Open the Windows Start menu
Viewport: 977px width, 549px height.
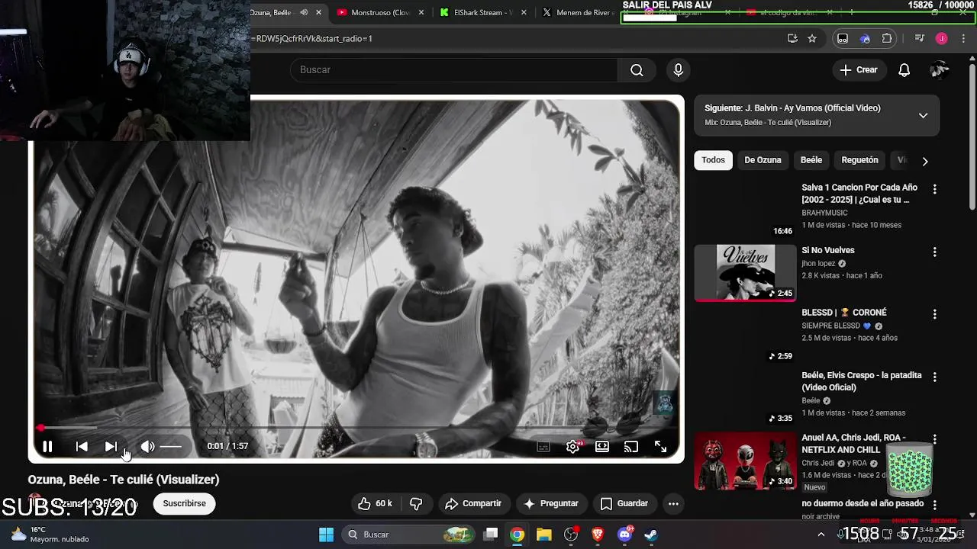pos(326,535)
